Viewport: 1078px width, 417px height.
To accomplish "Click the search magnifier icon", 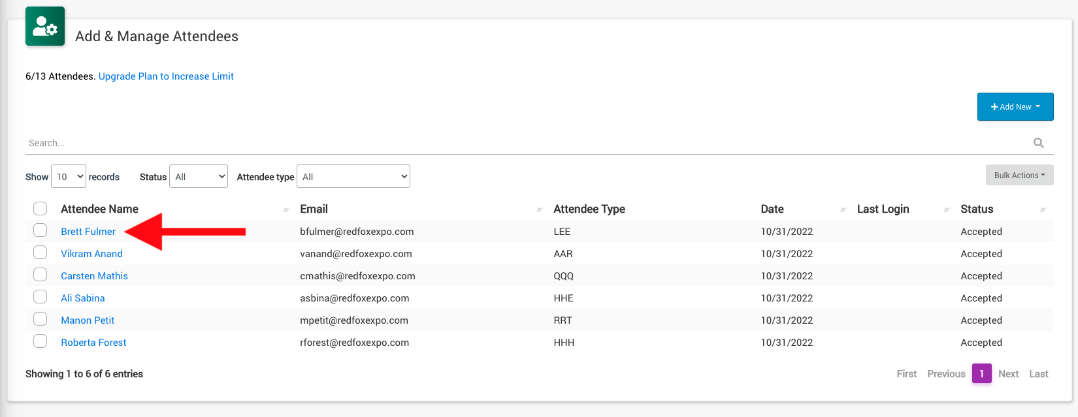I will [x=1038, y=143].
